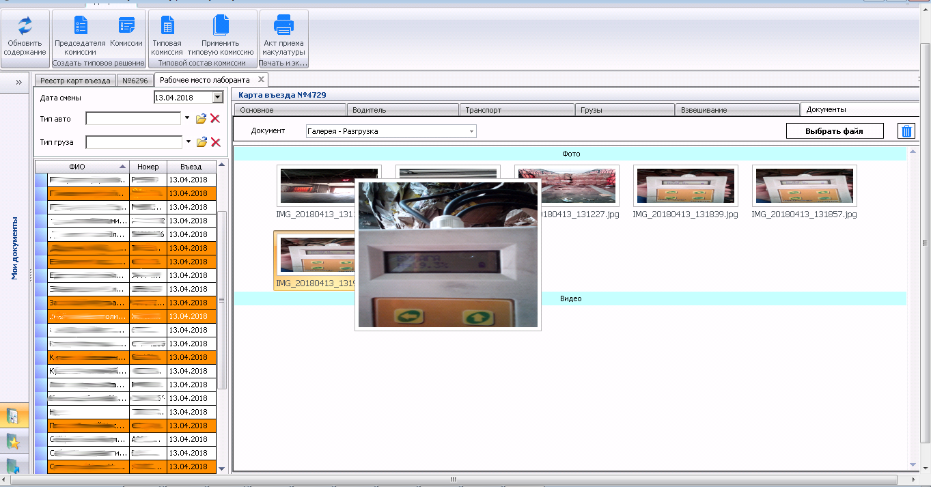Clear the Тип авто filter with red X

[x=215, y=119]
